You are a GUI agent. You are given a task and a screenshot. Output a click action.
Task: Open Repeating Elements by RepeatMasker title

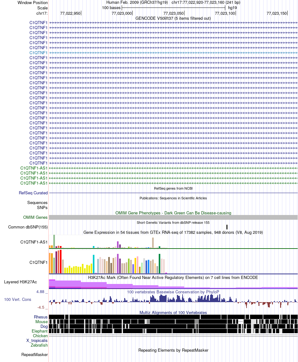tap(173, 350)
